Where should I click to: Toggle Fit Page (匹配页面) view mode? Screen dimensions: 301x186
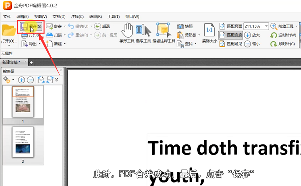(231, 26)
